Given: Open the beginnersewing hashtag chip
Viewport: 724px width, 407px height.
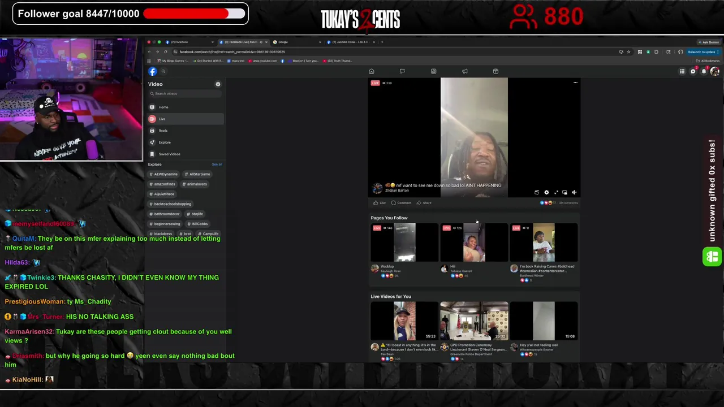Looking at the screenshot, I should 165,224.
